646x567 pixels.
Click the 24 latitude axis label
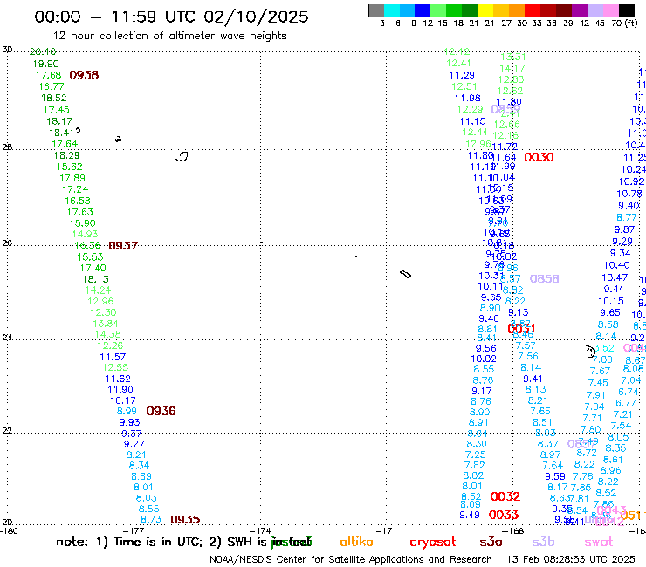click(7, 338)
